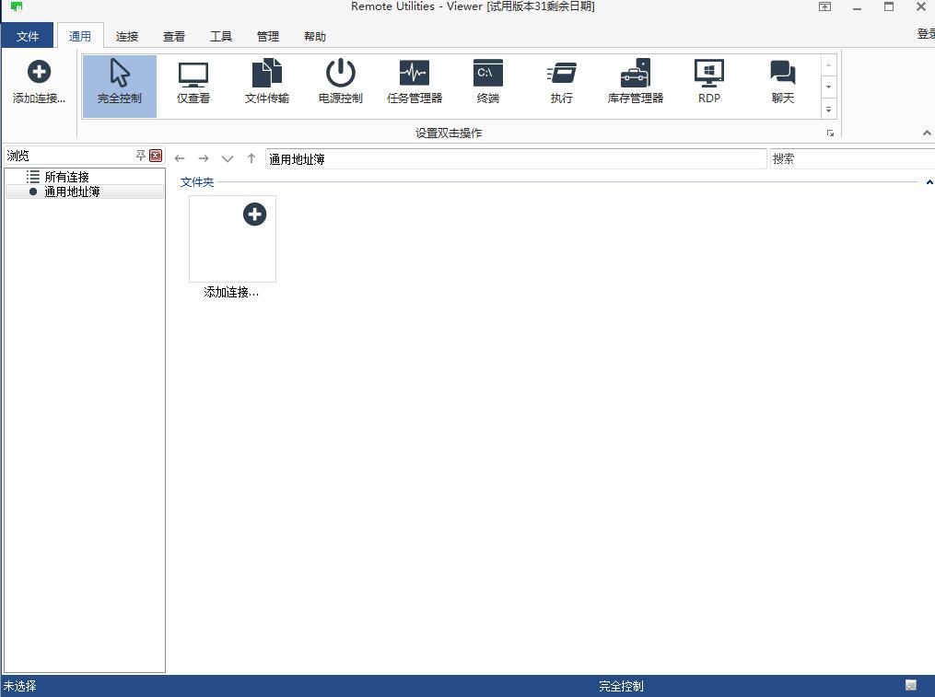Select the Full Control (完全控制) mode icon
Screen dimensions: 935x697
point(118,83)
